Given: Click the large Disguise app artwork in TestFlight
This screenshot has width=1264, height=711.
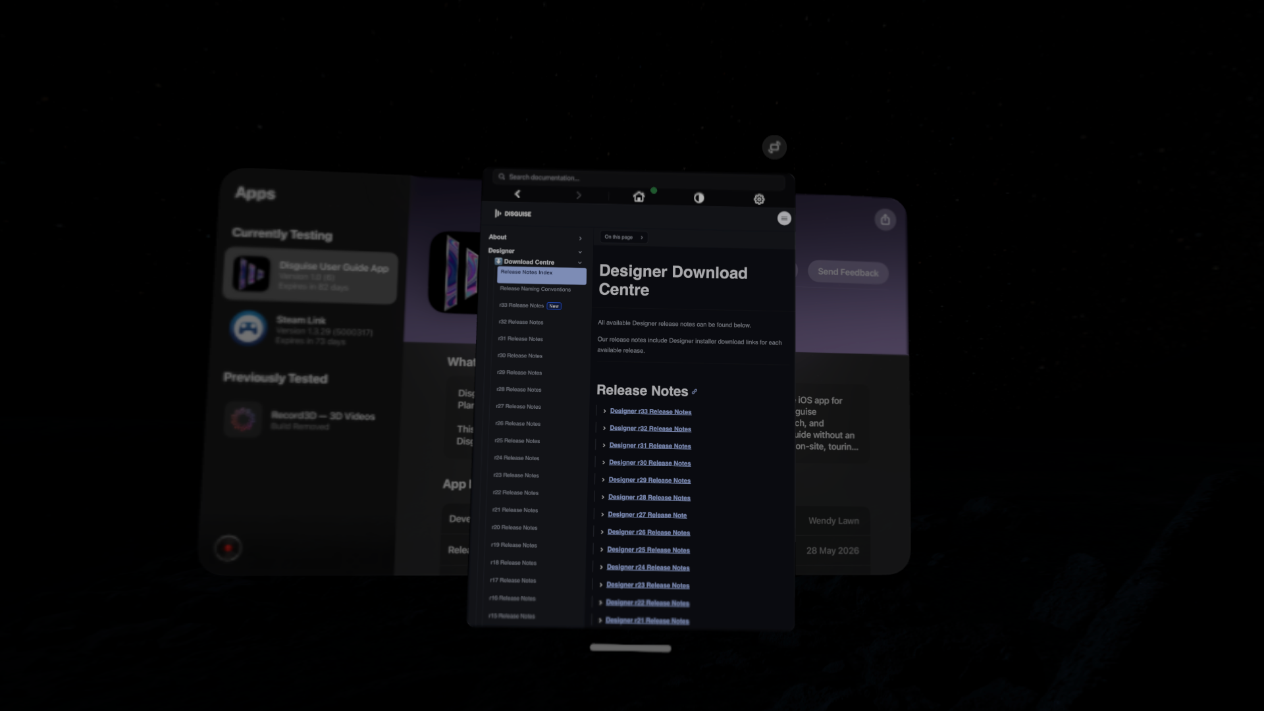Looking at the screenshot, I should click(x=454, y=273).
